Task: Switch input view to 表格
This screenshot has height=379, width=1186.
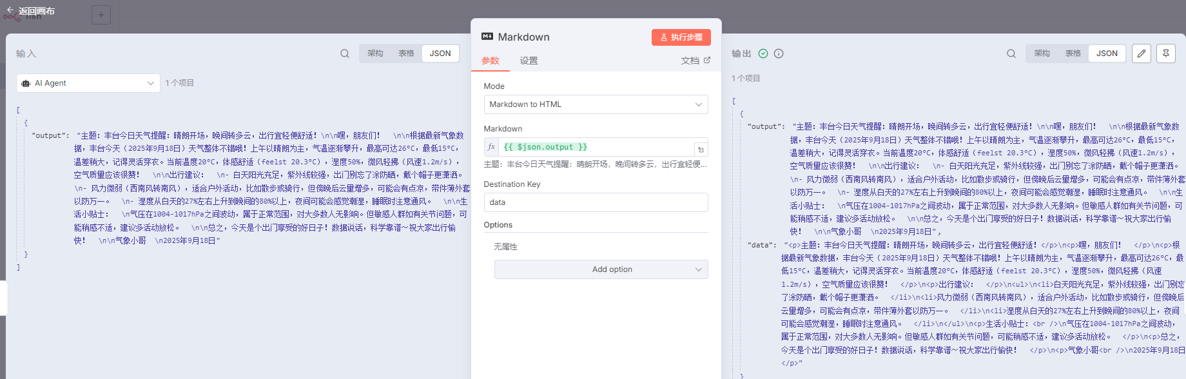Action: click(406, 53)
